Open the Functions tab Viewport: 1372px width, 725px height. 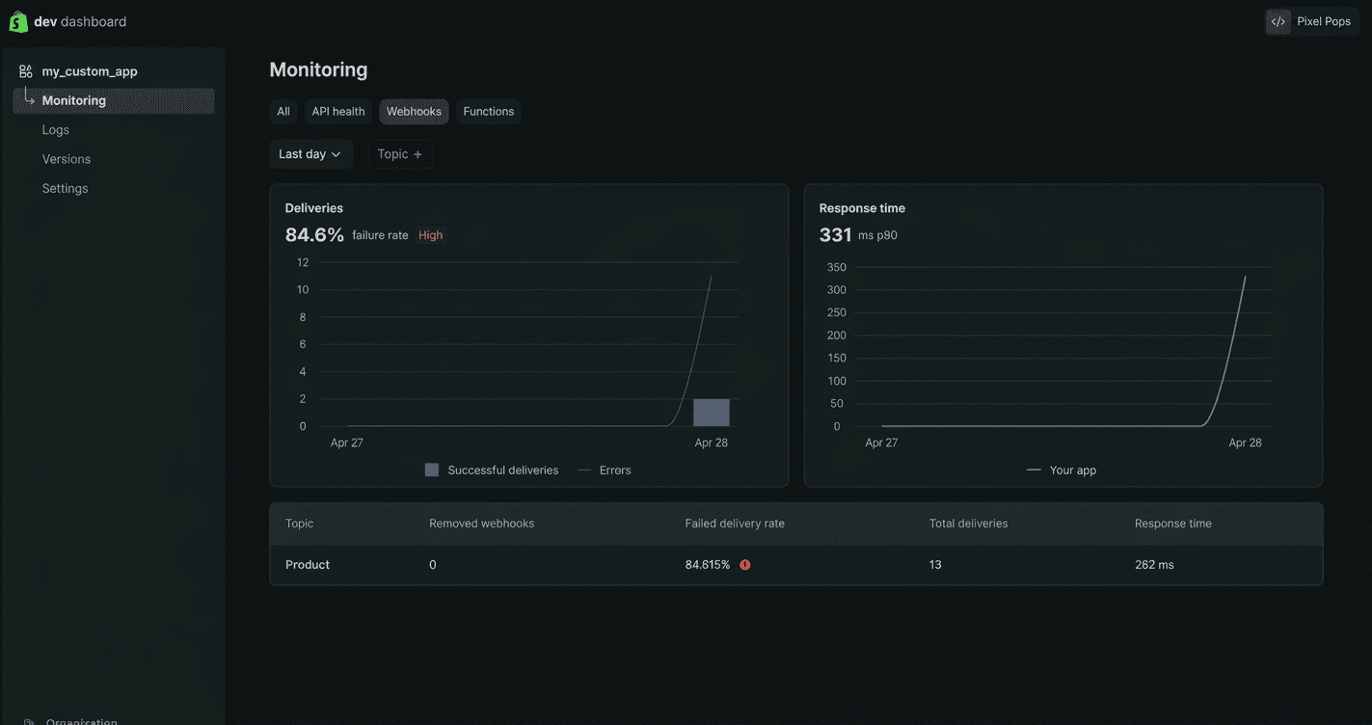click(x=489, y=112)
